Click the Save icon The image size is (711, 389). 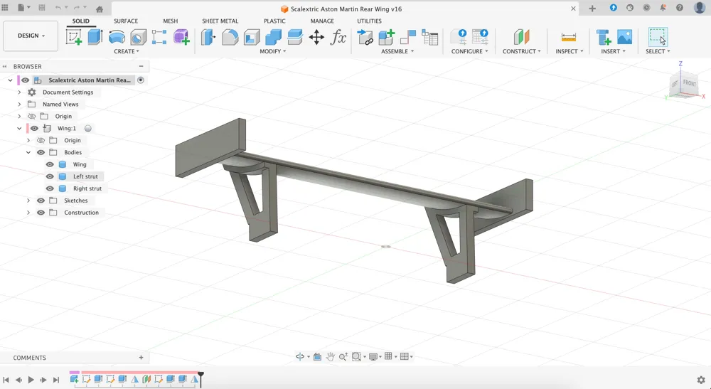click(42, 8)
